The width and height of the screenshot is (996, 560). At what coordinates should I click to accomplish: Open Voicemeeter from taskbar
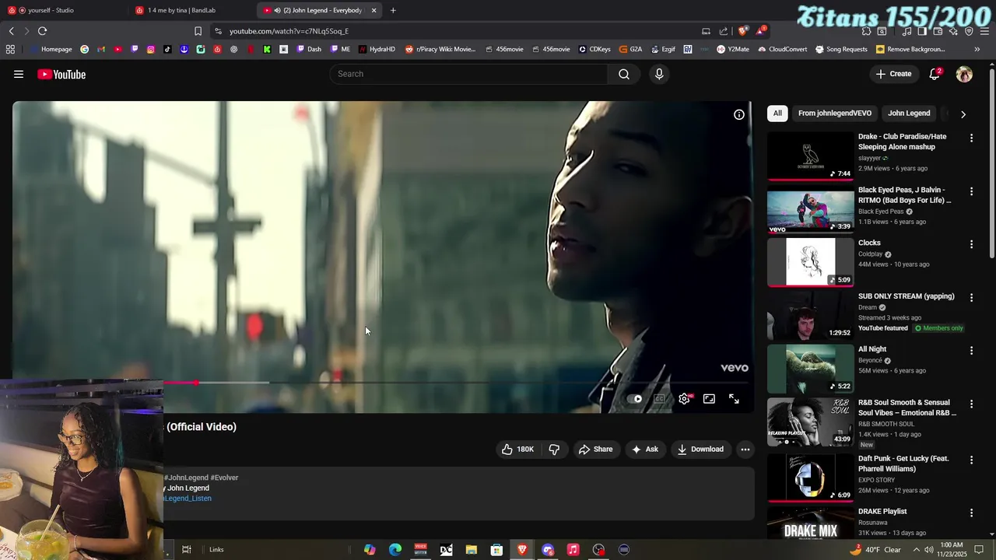click(420, 550)
